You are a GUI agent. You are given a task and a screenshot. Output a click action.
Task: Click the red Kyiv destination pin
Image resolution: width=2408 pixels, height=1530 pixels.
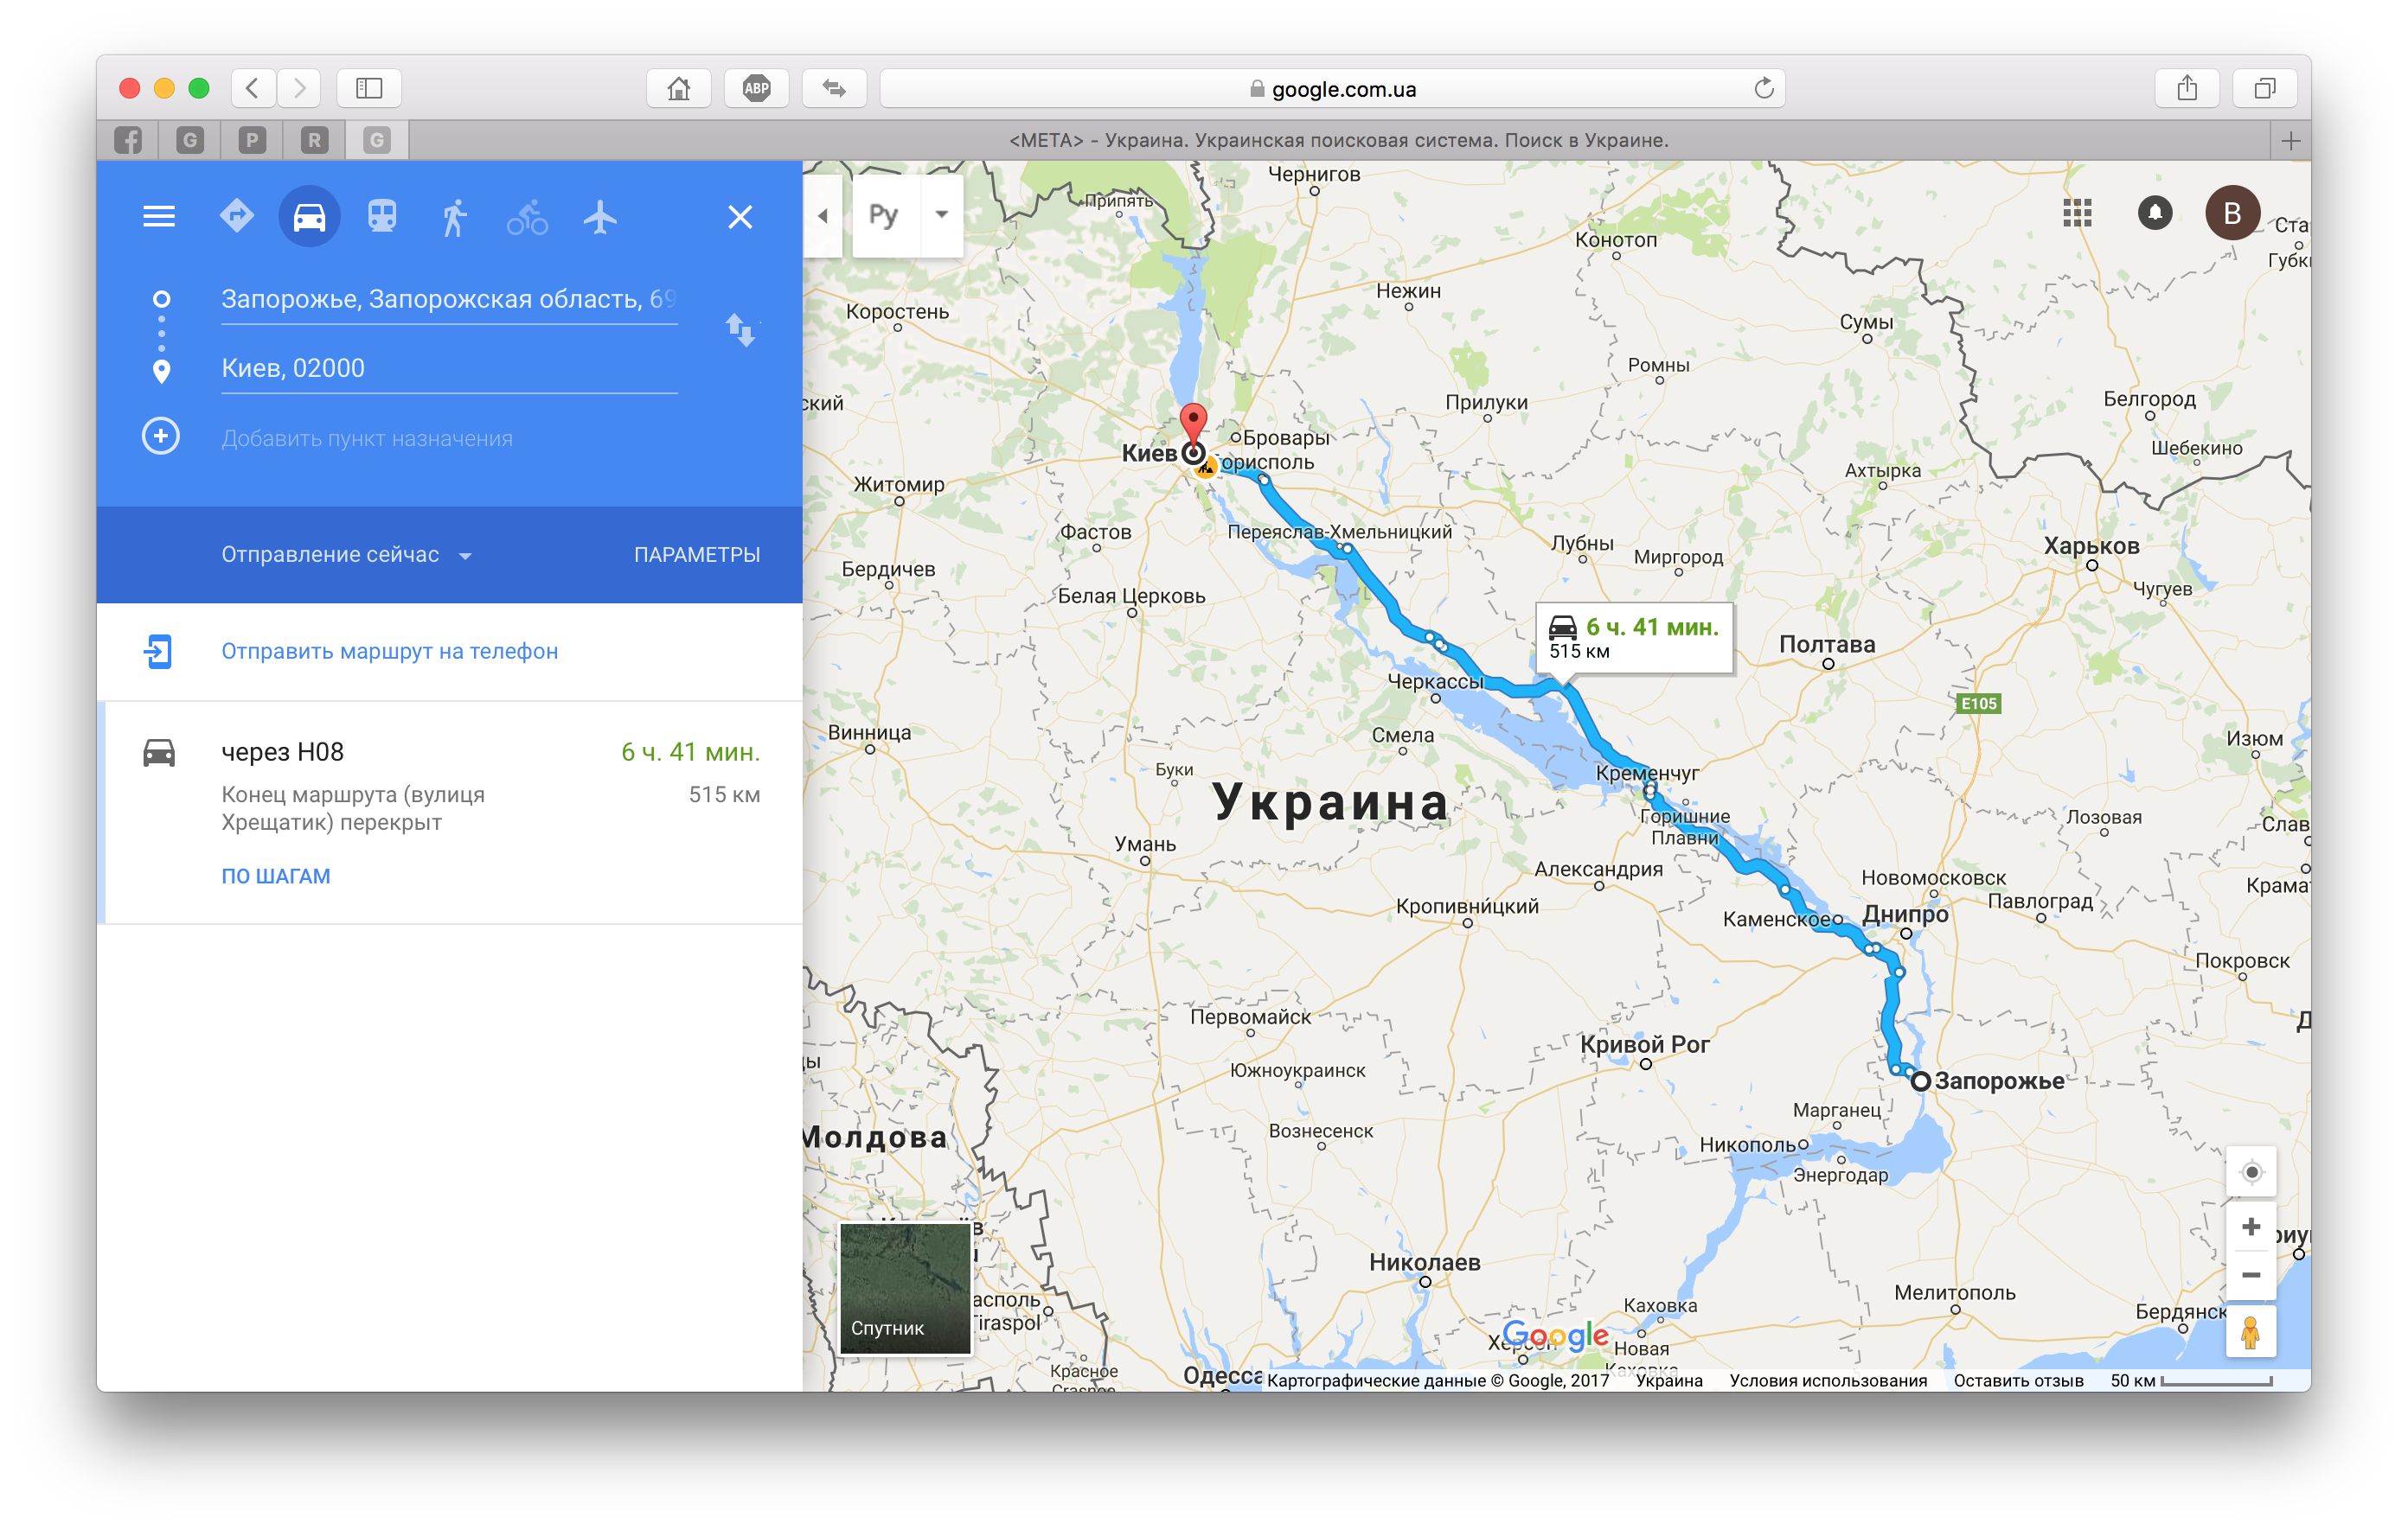tap(1193, 423)
